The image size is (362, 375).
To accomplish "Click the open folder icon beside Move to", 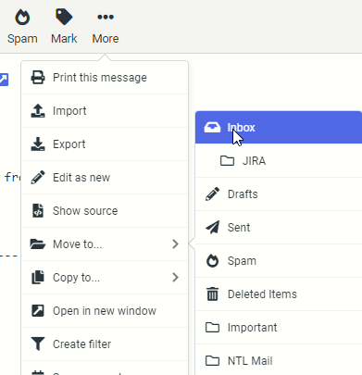I will (x=38, y=244).
